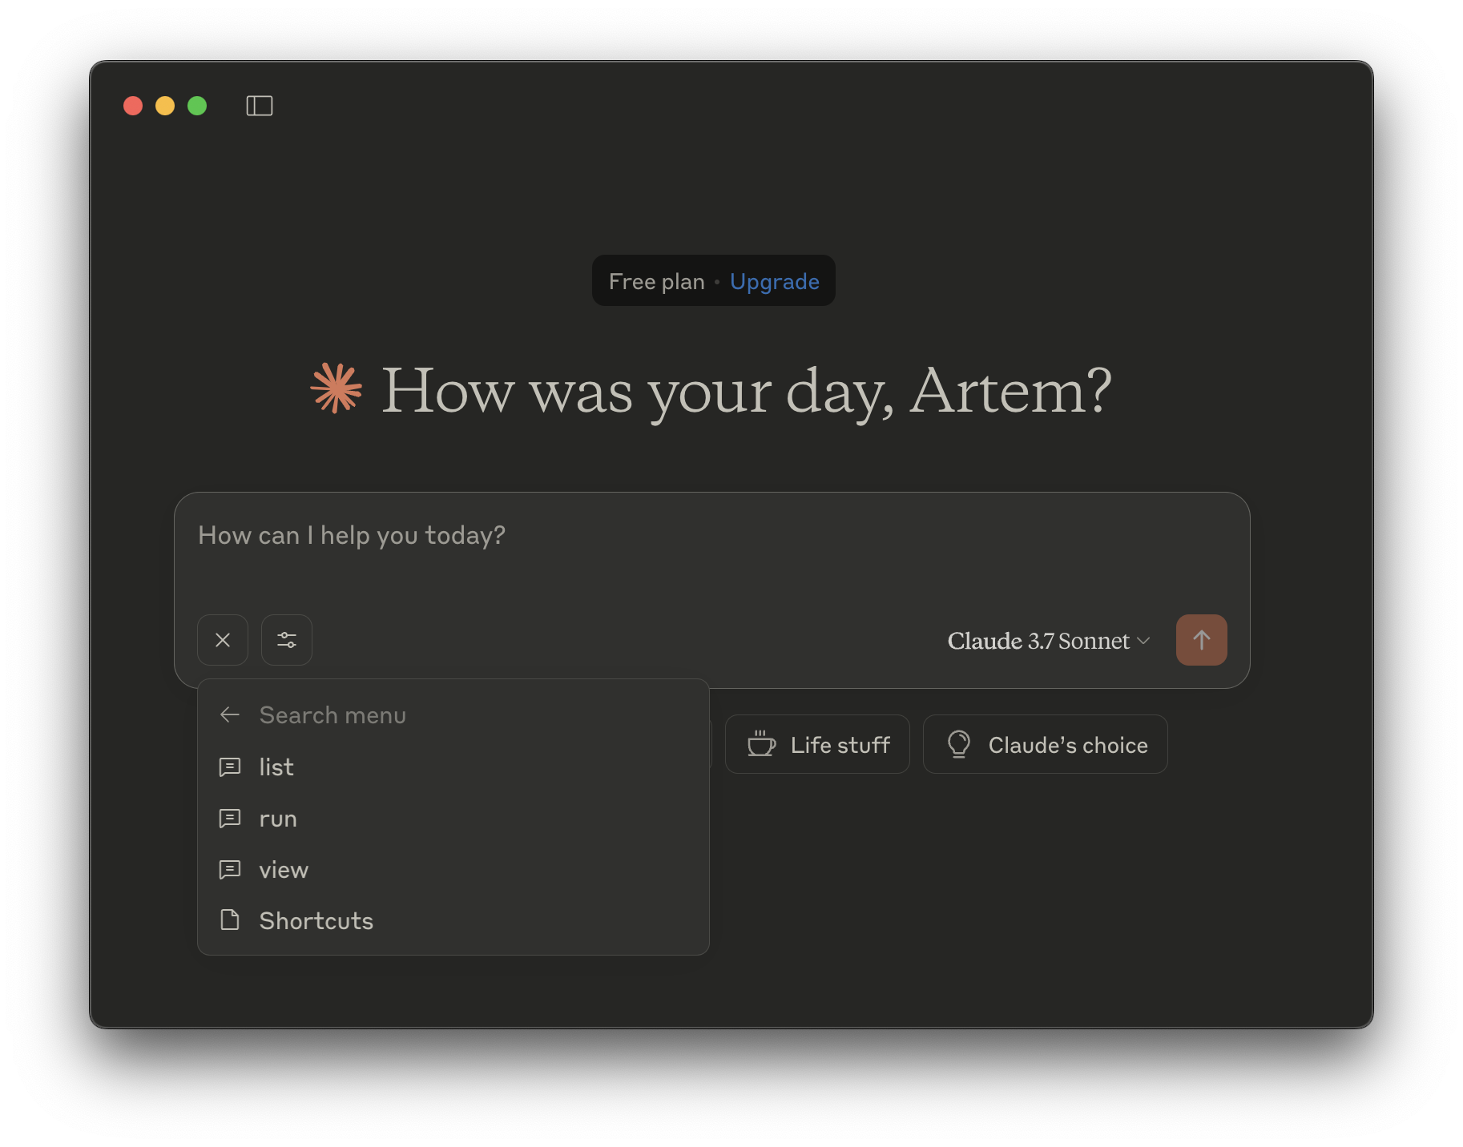The image size is (1463, 1147).
Task: Click the chat icon beside 'view'
Action: point(230,870)
